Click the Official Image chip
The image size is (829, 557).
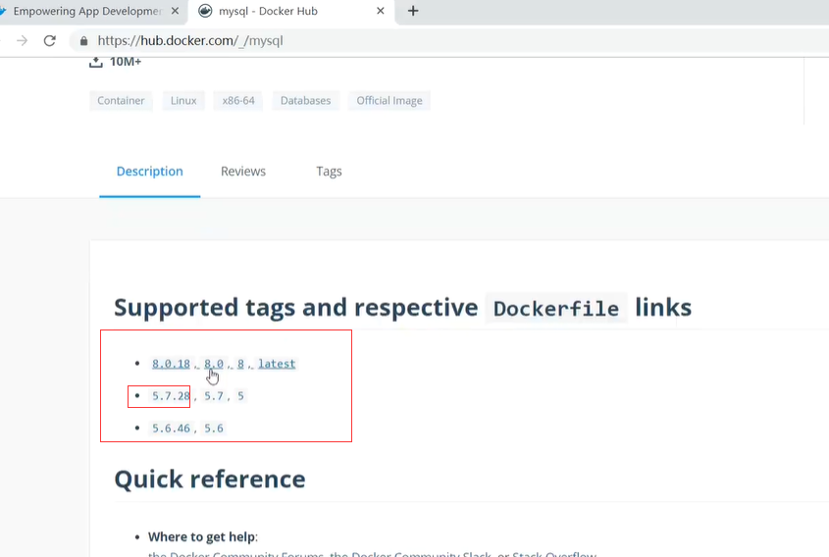point(389,100)
